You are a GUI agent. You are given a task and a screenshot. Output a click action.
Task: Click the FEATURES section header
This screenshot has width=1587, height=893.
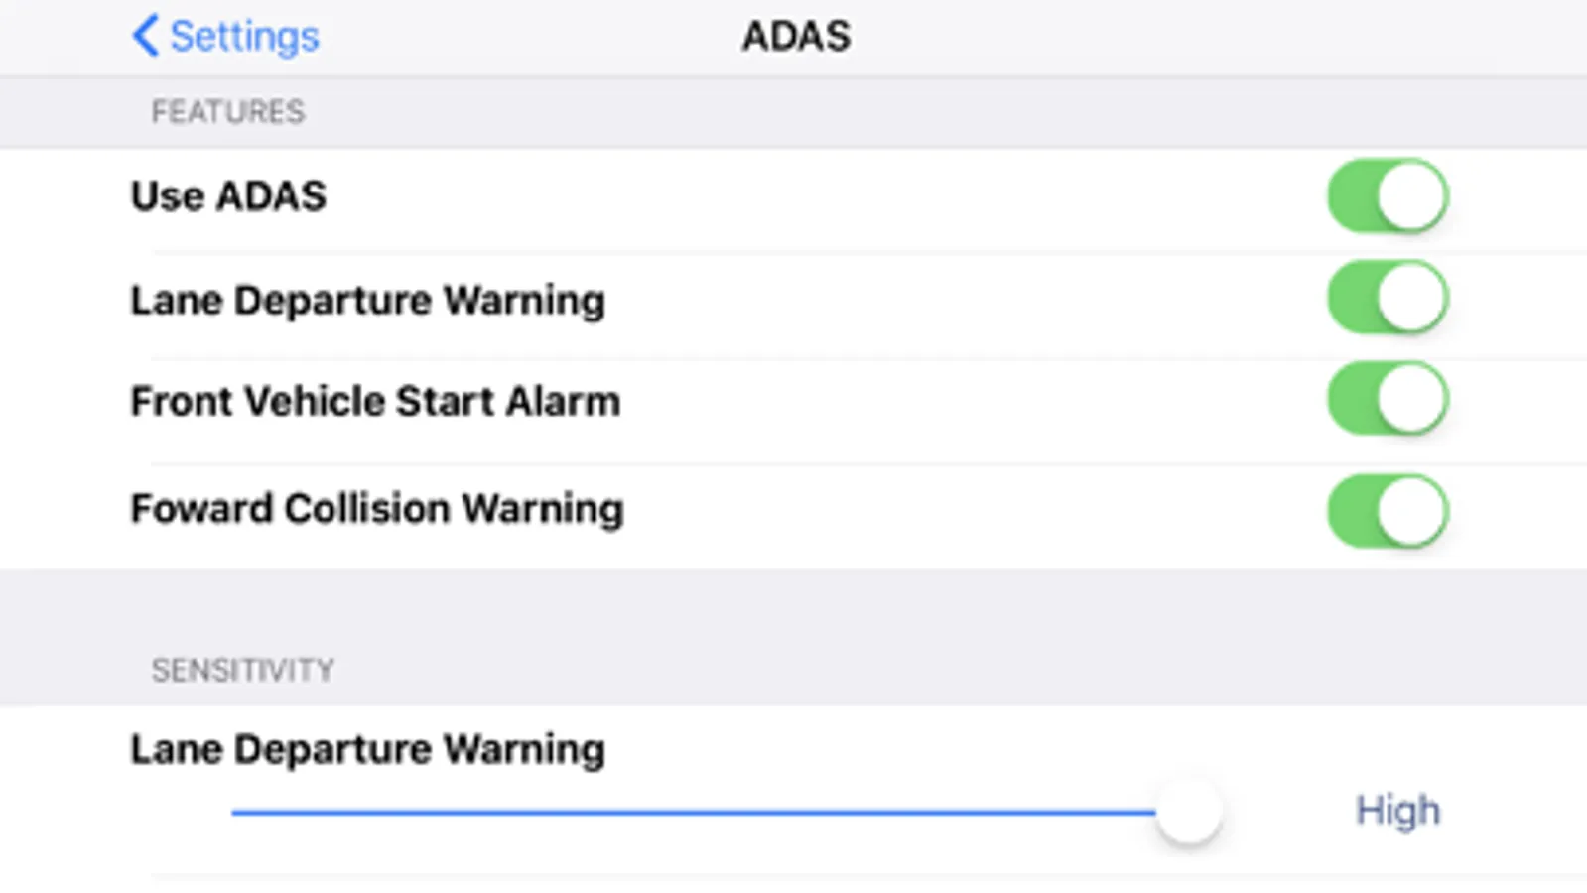pyautogui.click(x=227, y=112)
